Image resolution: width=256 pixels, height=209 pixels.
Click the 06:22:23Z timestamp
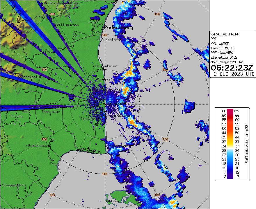click(x=232, y=68)
